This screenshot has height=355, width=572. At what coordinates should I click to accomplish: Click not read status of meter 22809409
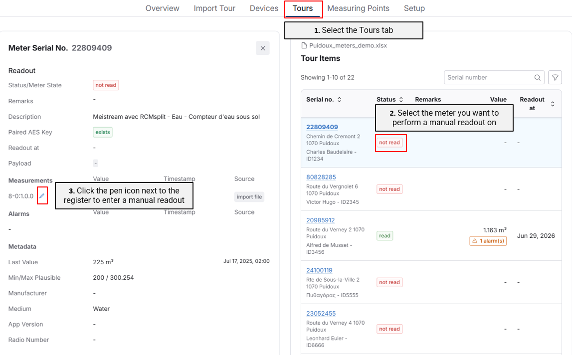(389, 143)
